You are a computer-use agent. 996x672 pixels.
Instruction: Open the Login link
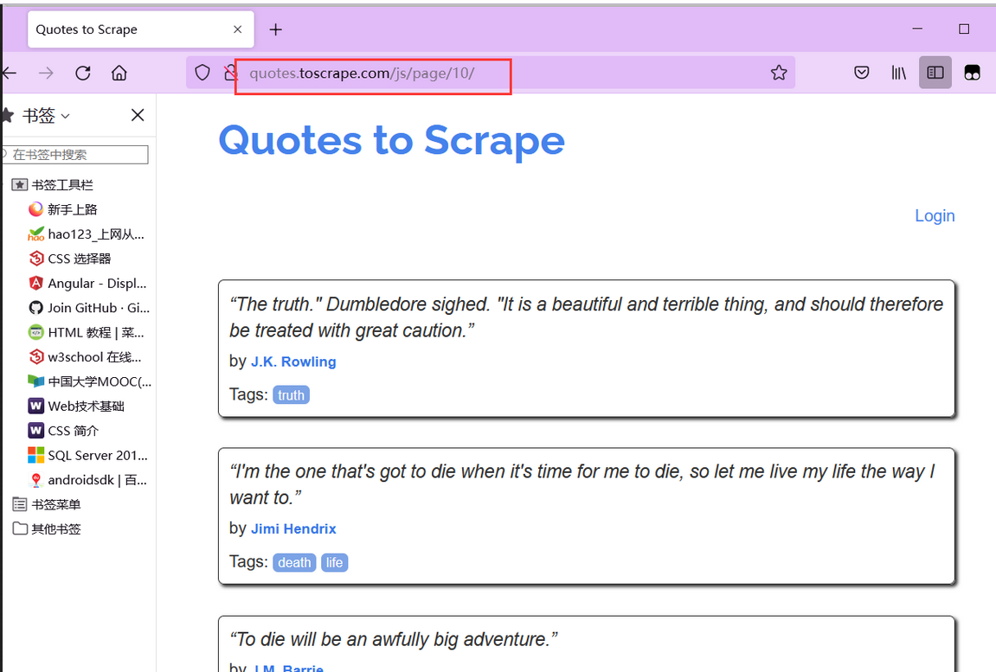935,215
